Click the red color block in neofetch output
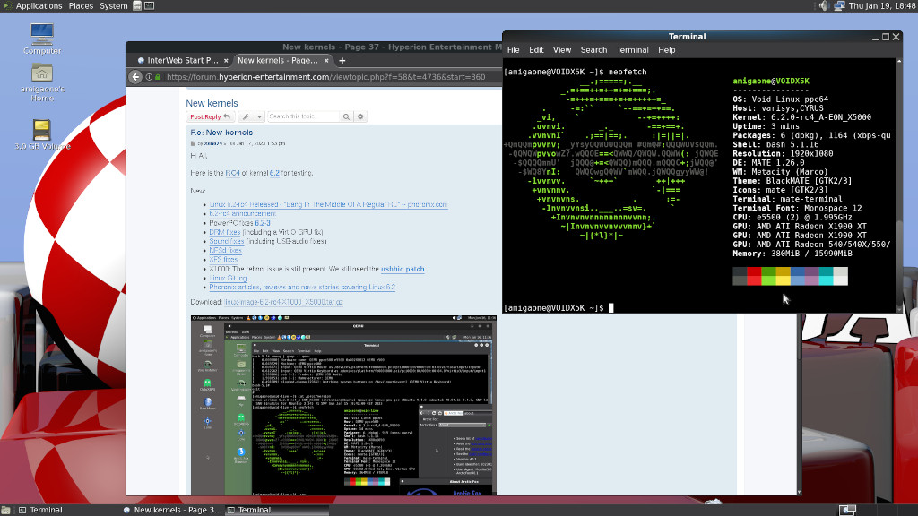918x516 pixels. tap(754, 276)
